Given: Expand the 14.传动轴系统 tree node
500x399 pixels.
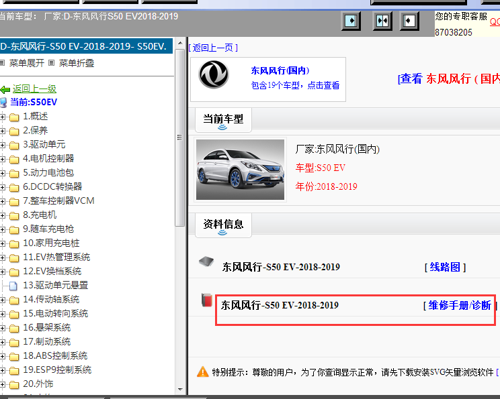Looking at the screenshot, I should click(x=3, y=300).
